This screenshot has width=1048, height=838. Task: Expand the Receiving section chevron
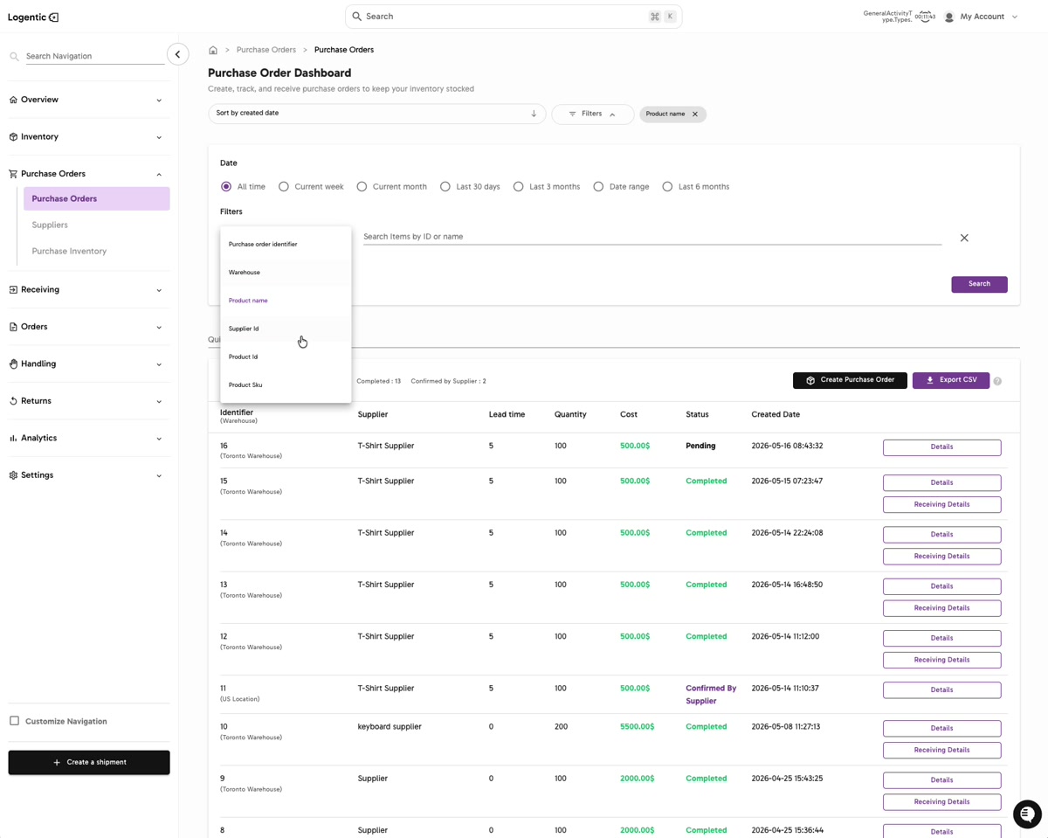coord(159,290)
